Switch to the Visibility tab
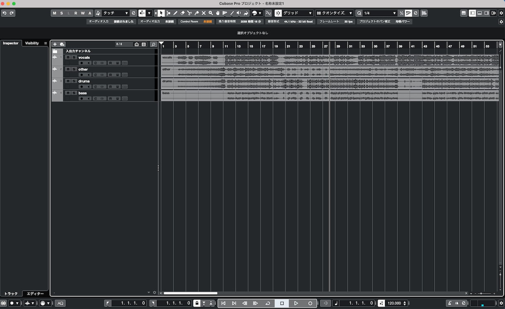505x309 pixels. 32,43
